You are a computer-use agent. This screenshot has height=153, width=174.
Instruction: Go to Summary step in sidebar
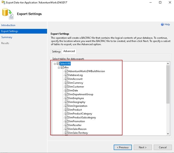pyautogui.click(x=7, y=37)
